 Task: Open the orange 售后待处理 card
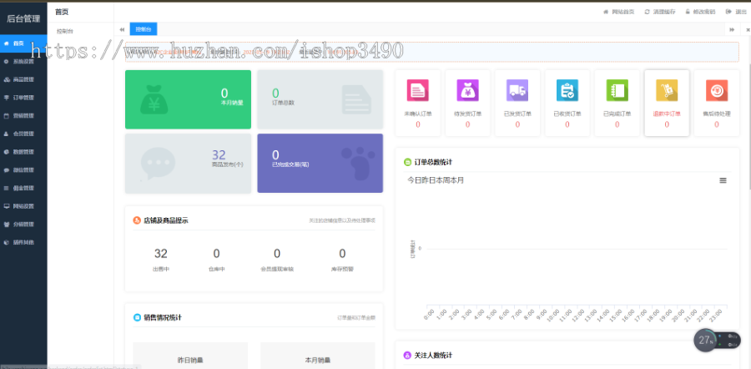[x=717, y=103]
